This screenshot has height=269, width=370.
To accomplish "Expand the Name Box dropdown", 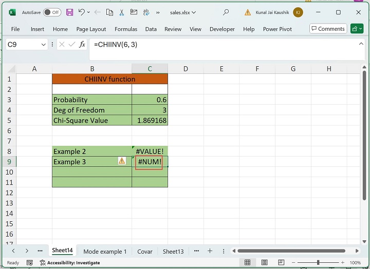I will click(x=43, y=45).
